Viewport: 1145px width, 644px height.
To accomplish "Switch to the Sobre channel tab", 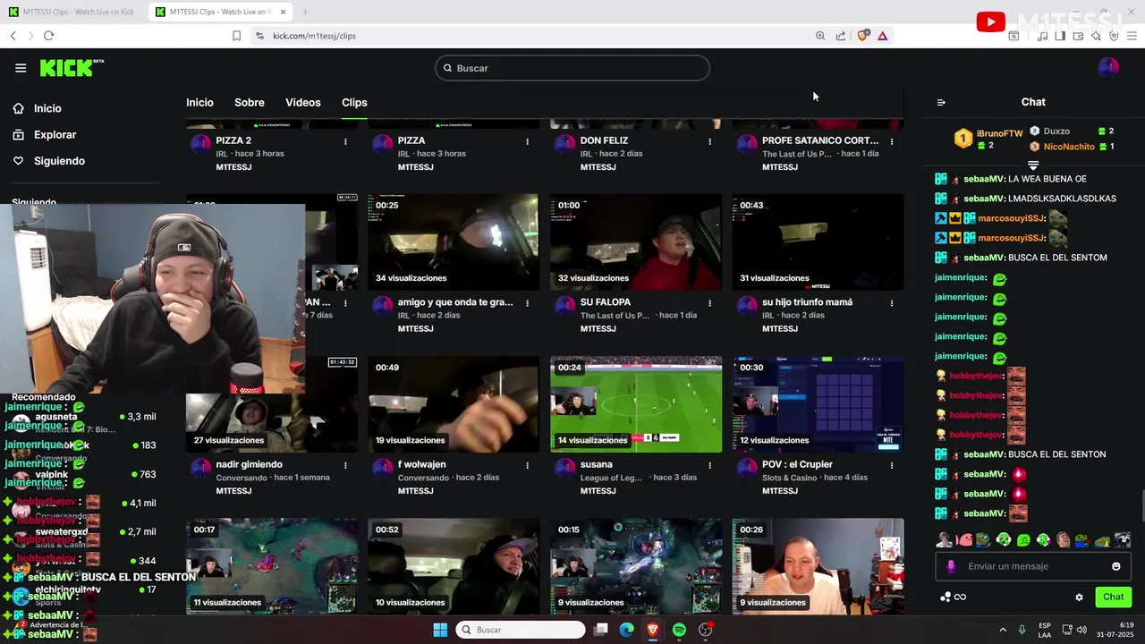I will point(250,103).
